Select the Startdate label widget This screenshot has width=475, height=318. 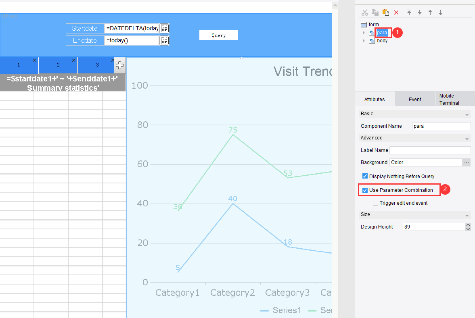(x=85, y=29)
